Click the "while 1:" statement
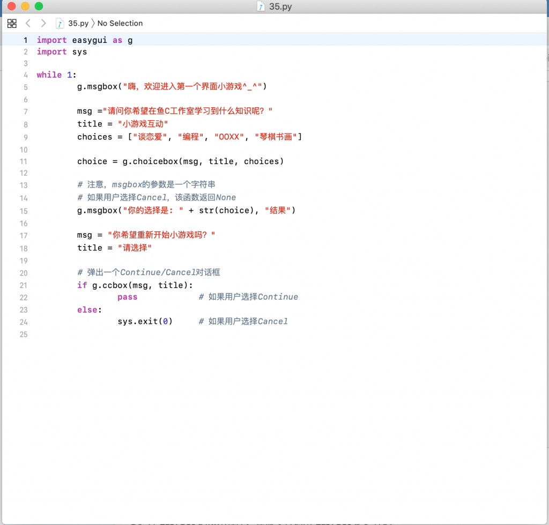 point(56,75)
